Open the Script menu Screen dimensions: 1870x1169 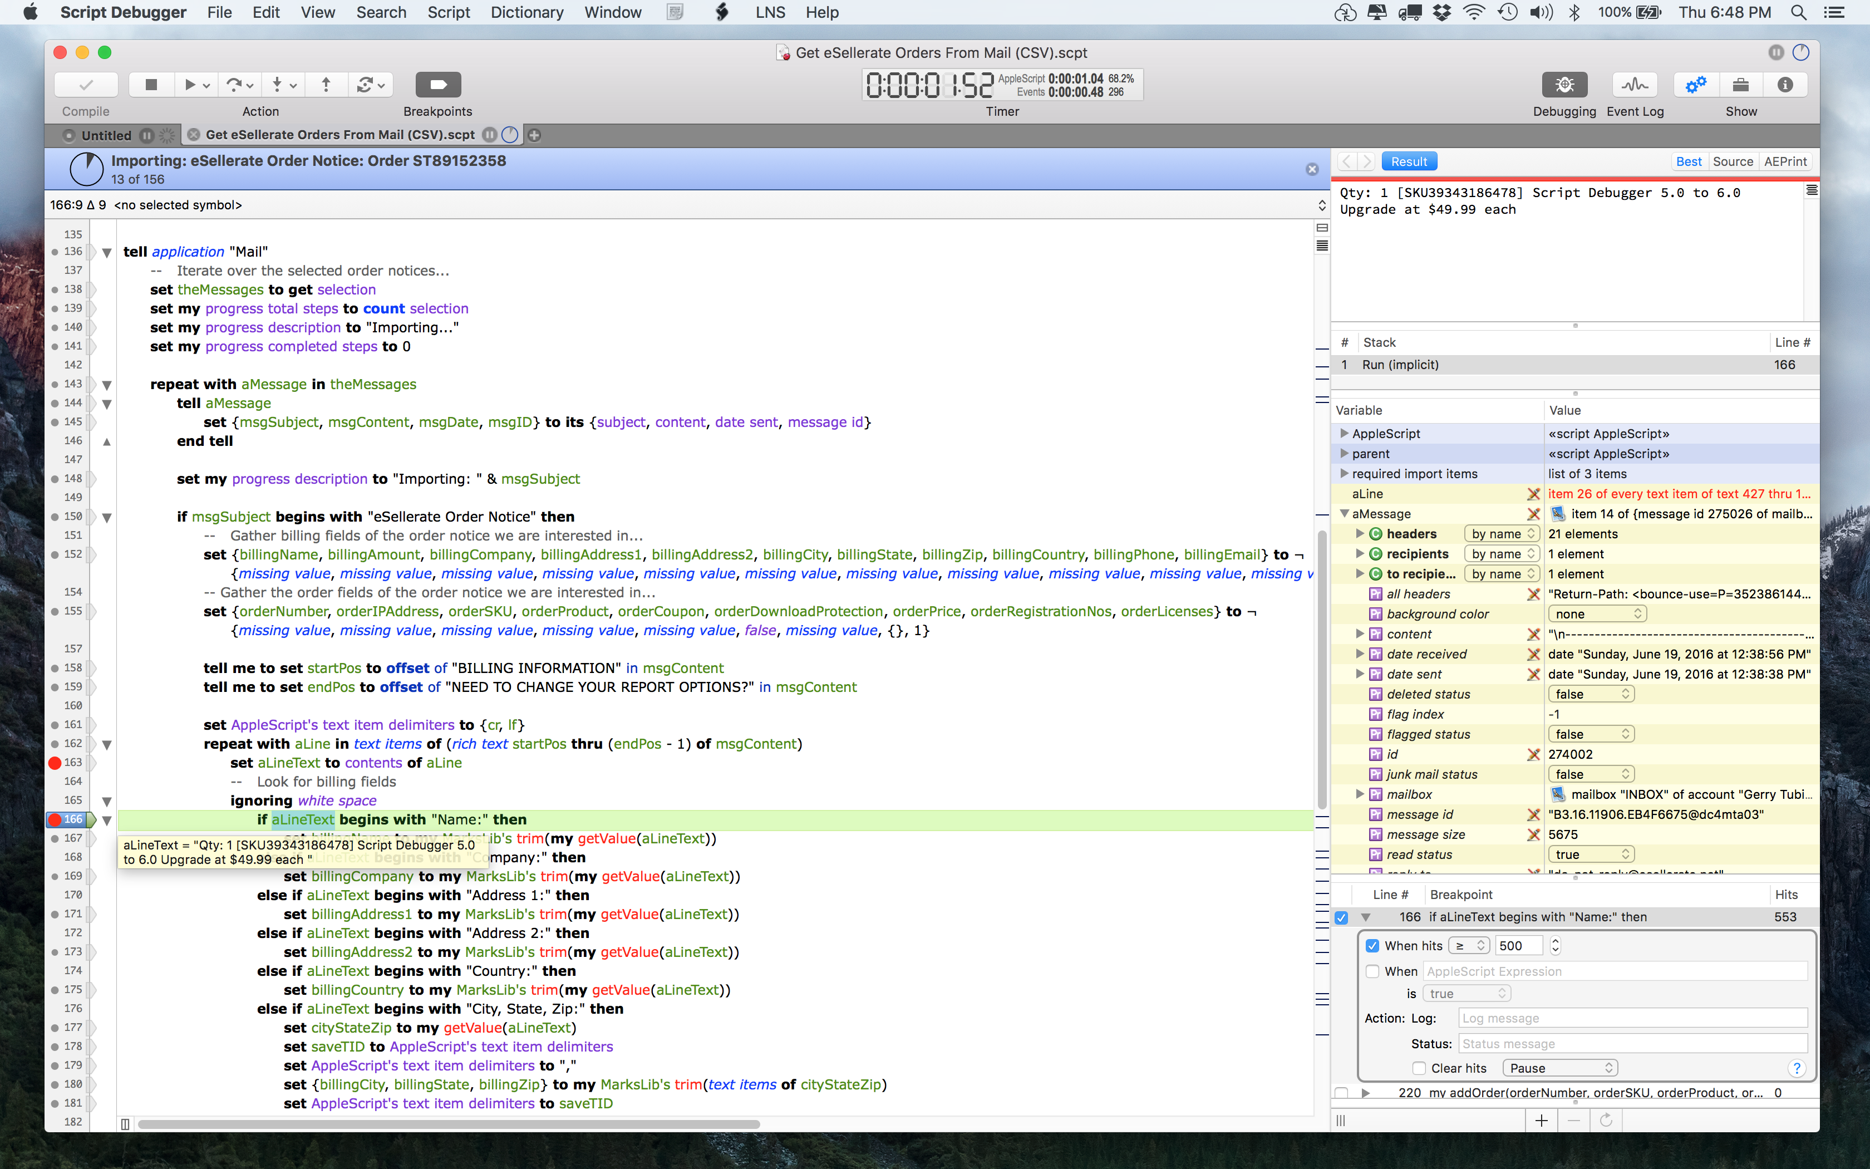click(x=448, y=12)
